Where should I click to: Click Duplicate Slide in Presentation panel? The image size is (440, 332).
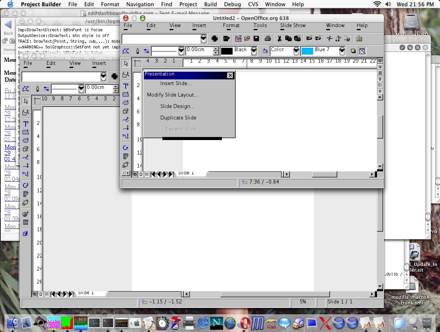pos(178,118)
